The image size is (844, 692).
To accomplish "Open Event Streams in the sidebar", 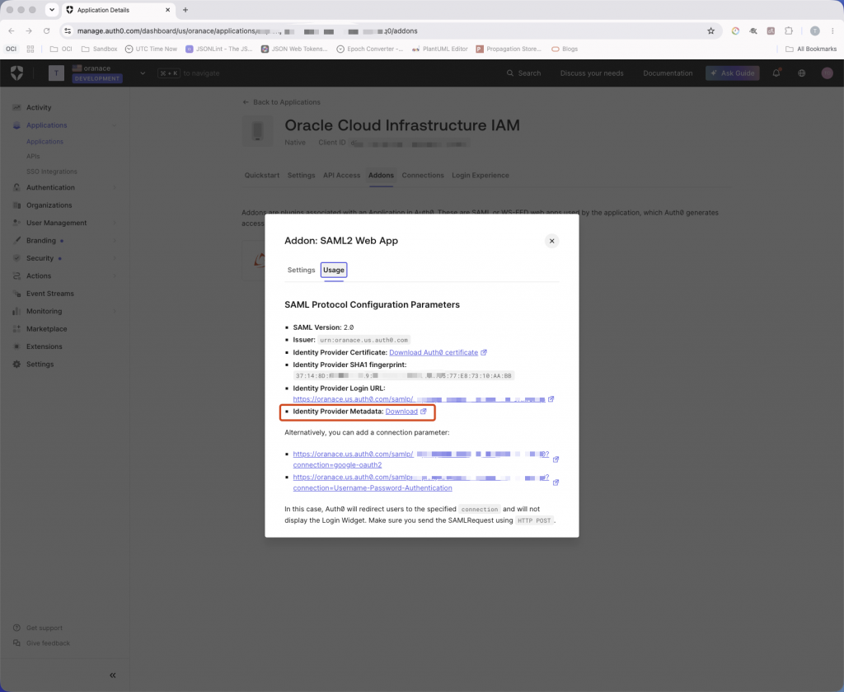I will pos(50,294).
